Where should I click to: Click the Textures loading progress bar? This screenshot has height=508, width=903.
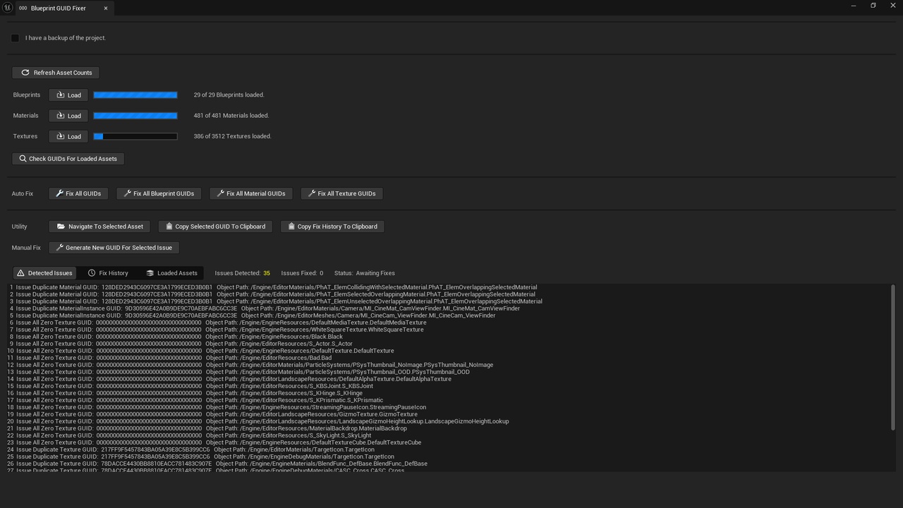[x=135, y=136]
